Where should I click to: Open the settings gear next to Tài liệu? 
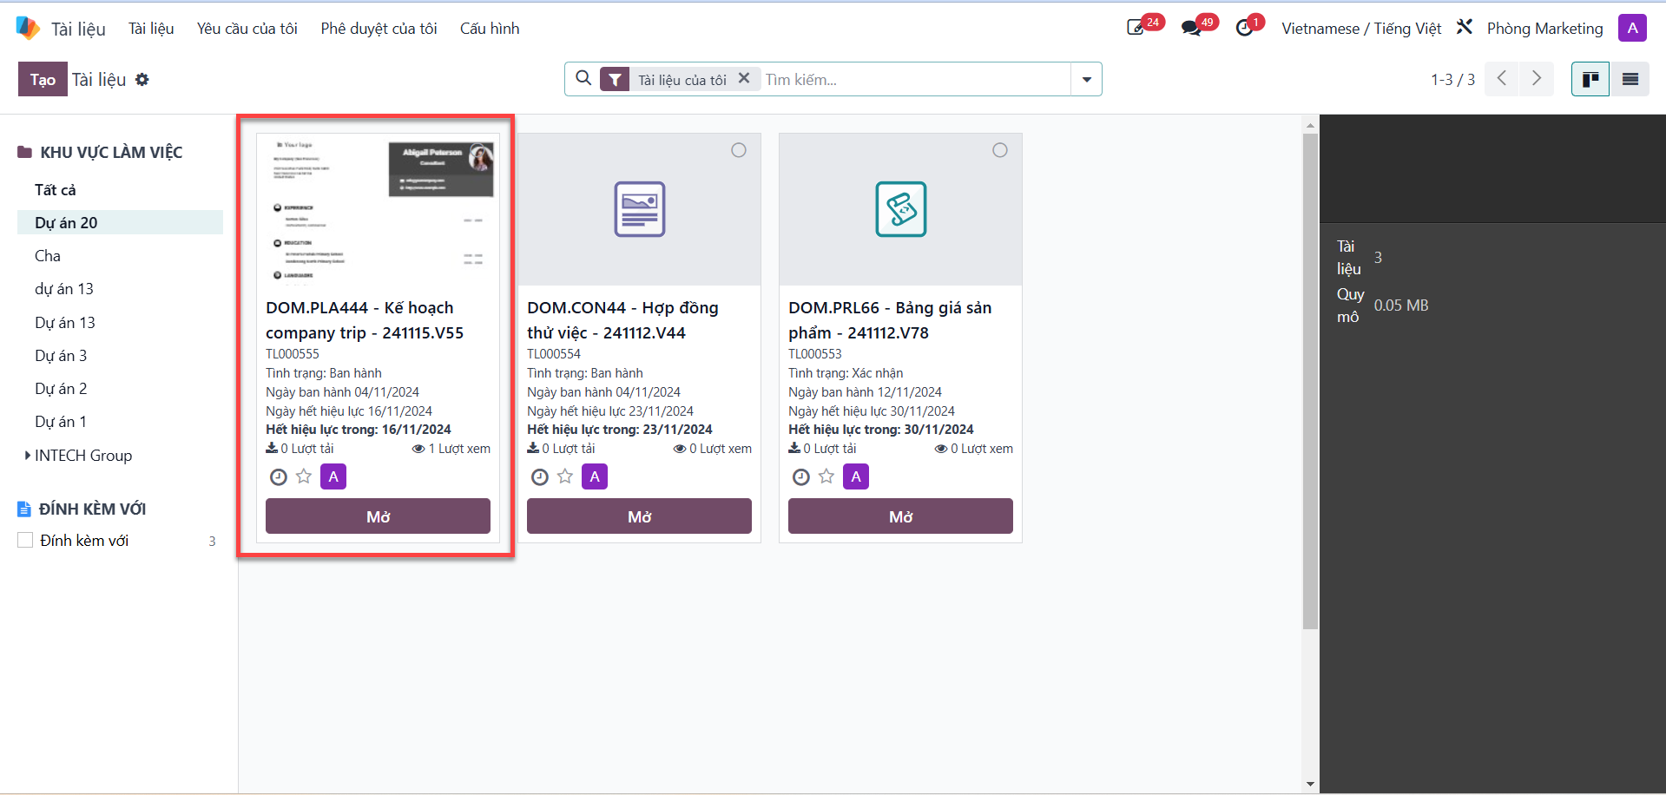tap(142, 79)
